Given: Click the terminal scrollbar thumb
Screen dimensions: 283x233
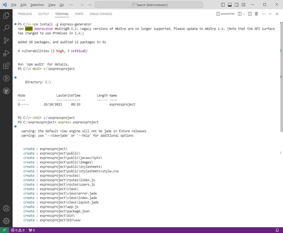Looking at the screenshot, I should pos(281,77).
